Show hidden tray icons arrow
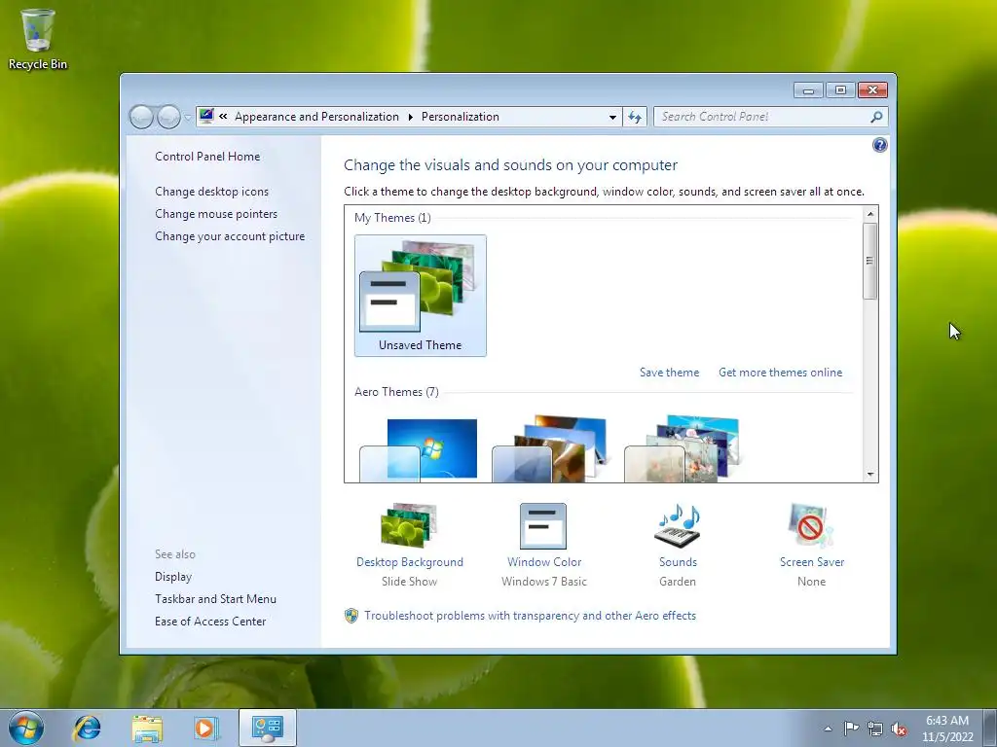 click(828, 729)
